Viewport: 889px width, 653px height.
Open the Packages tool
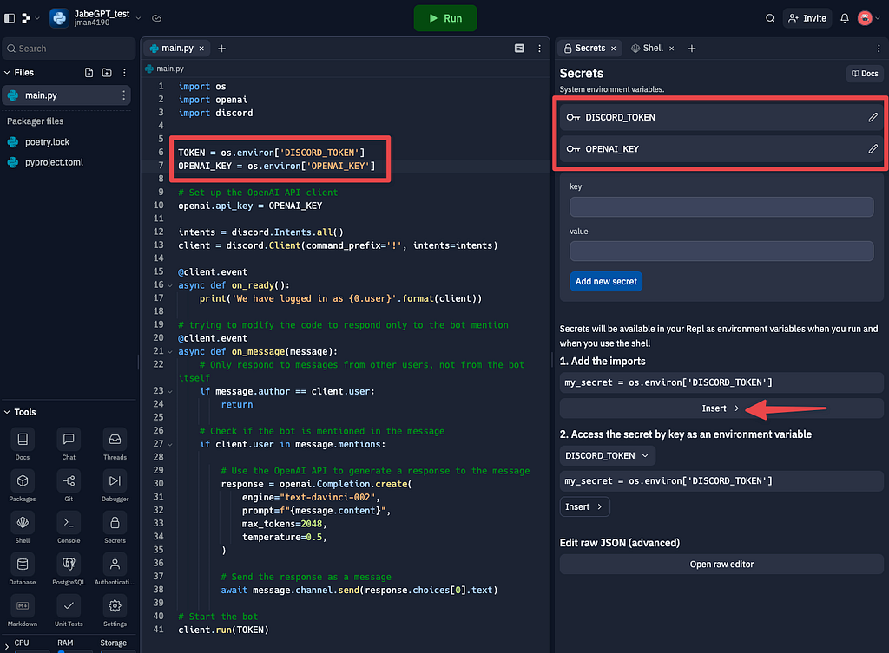click(x=23, y=486)
